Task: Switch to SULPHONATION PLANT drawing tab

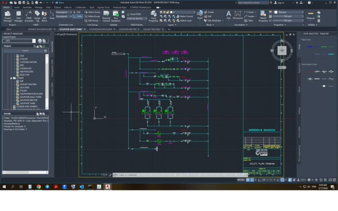Action: (x=101, y=29)
